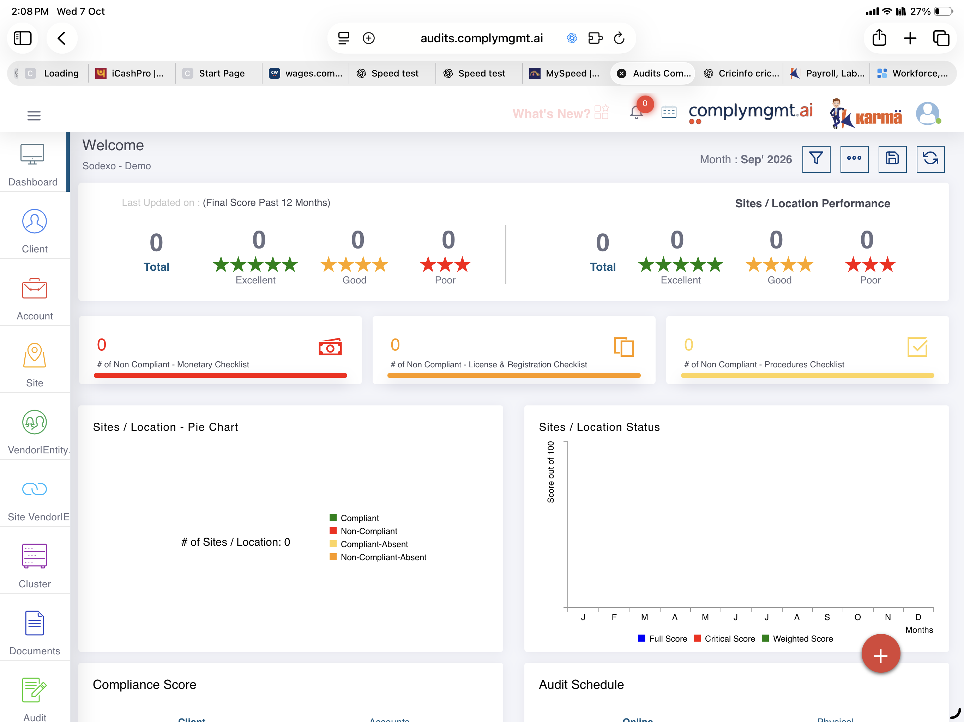This screenshot has width=964, height=722.
Task: Open the calendar icon in header
Action: pos(669,112)
